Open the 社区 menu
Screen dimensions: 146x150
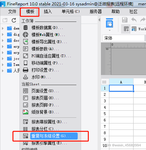[x=134, y=11]
